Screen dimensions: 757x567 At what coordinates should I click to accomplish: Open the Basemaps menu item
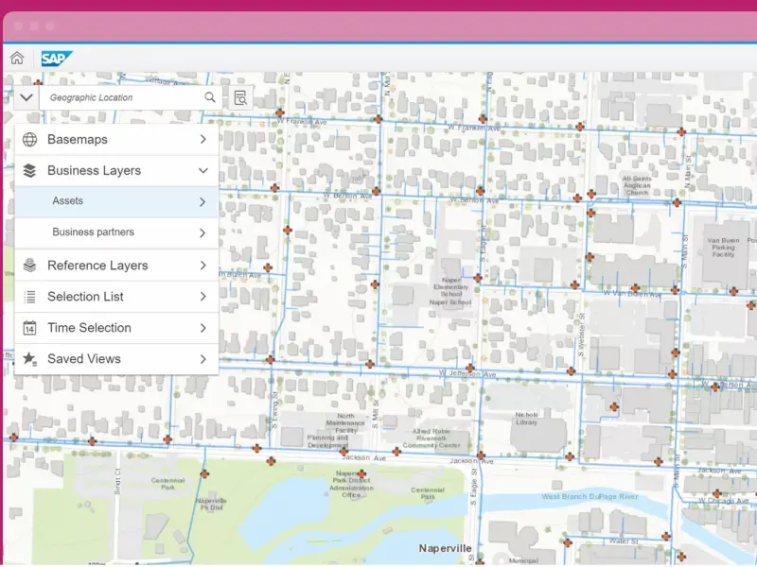pos(78,140)
